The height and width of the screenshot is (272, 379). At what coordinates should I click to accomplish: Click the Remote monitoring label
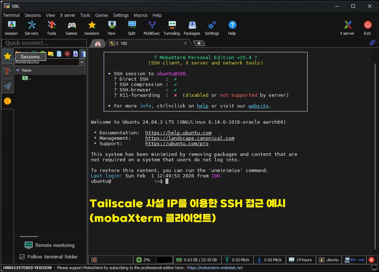[x=55, y=245]
